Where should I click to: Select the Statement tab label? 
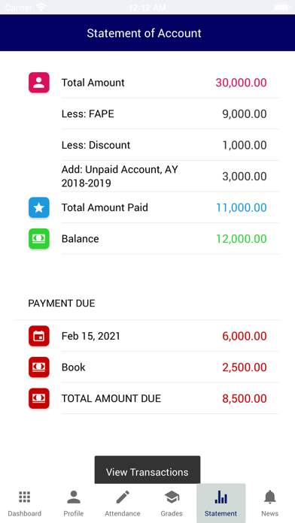[220, 513]
